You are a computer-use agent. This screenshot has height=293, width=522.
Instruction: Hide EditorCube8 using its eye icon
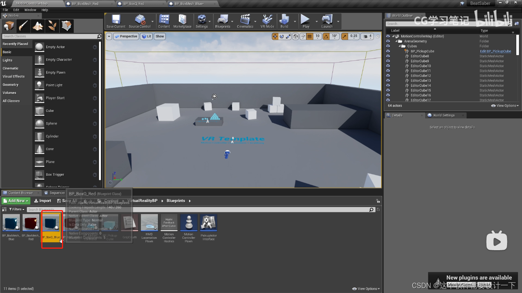pyautogui.click(x=388, y=56)
